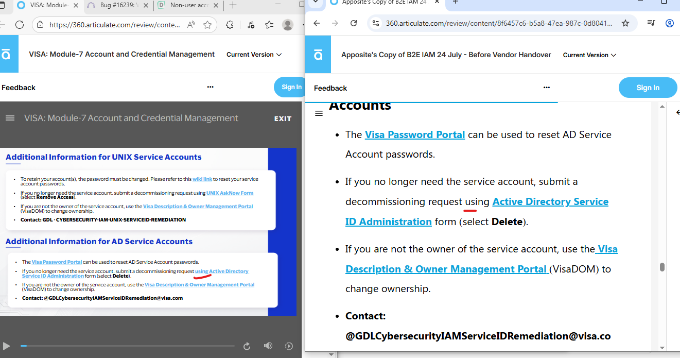
Task: Open Edge extensions menu
Action: coord(230,25)
